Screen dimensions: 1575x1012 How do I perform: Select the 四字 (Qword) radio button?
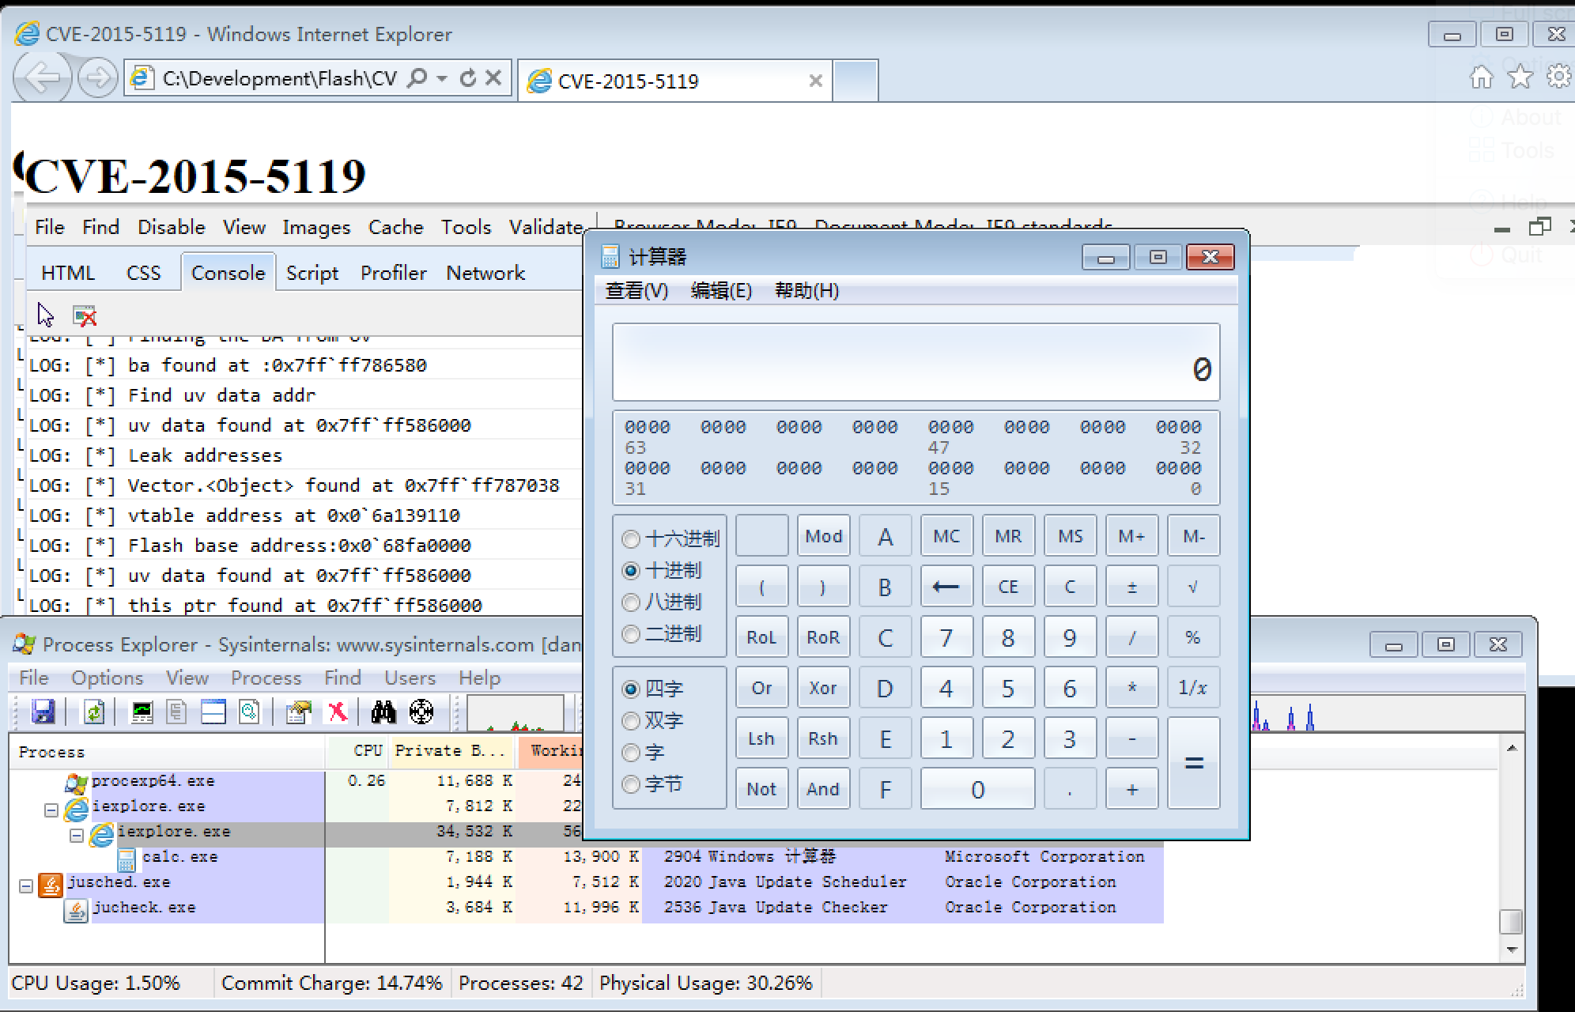(631, 689)
